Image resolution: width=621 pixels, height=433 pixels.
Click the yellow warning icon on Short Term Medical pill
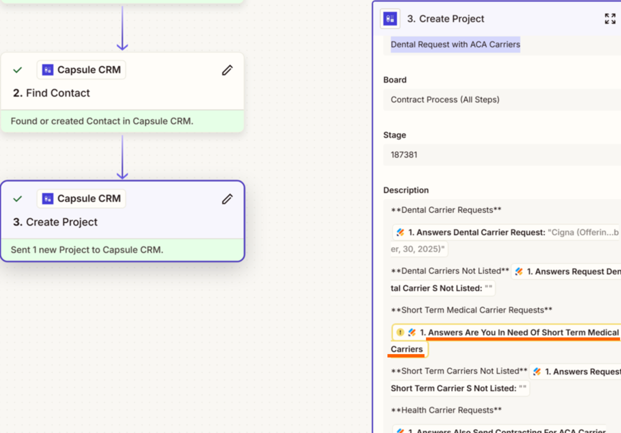400,332
